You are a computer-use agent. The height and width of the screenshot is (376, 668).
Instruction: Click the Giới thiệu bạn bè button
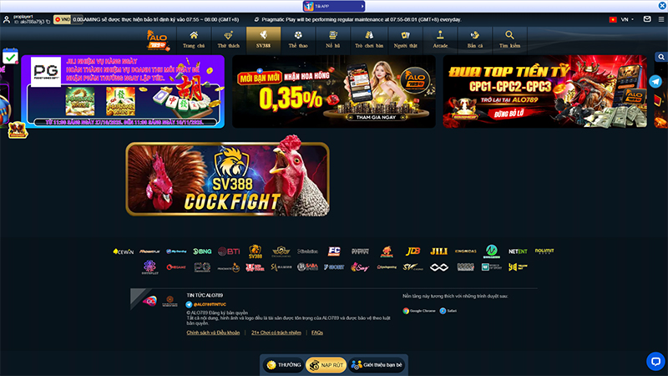tap(377, 365)
